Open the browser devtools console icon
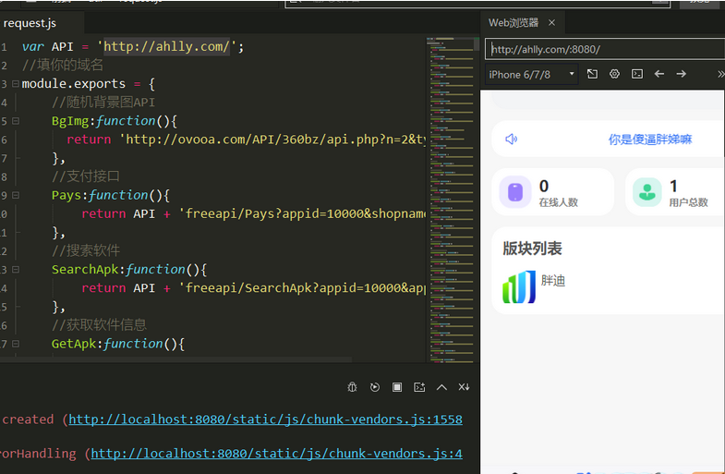The image size is (725, 474). point(637,74)
